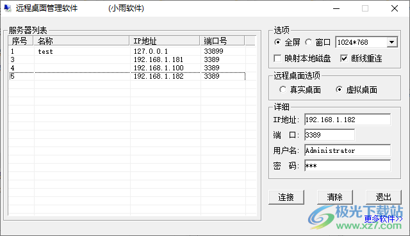Sort by the 端口号 column header

click(222, 41)
